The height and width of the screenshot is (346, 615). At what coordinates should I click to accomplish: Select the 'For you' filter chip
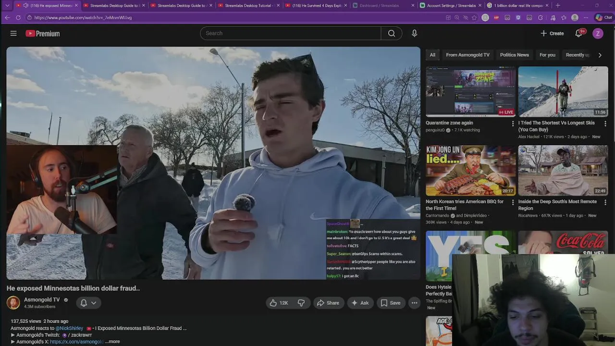click(547, 55)
